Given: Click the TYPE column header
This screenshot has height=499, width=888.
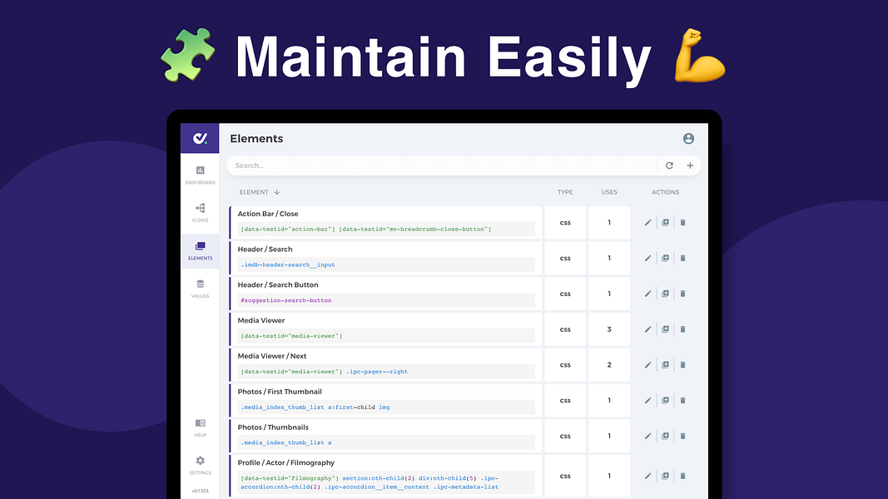Looking at the screenshot, I should tap(565, 192).
